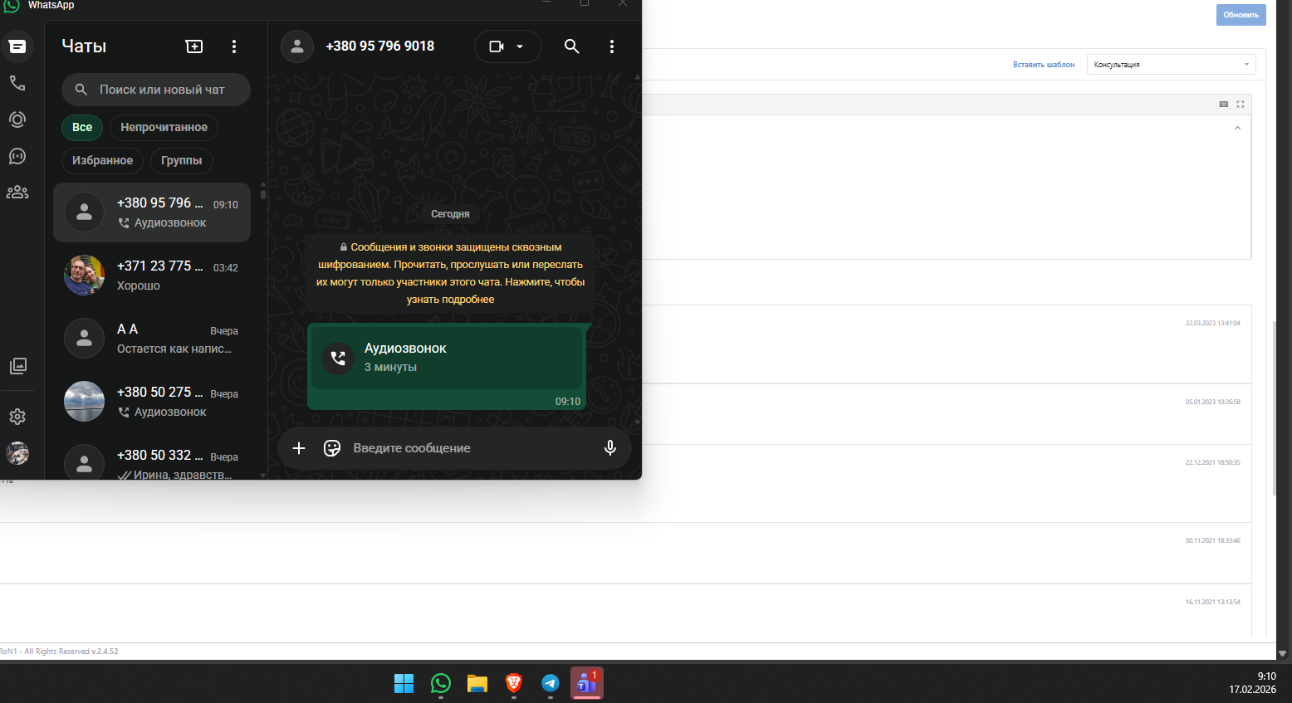Open the Chats tab in WhatsApp sidebar
This screenshot has width=1292, height=703.
(x=17, y=46)
